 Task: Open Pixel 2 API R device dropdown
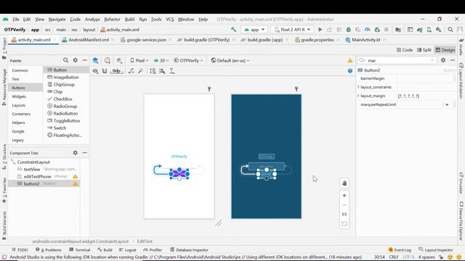tap(292, 30)
